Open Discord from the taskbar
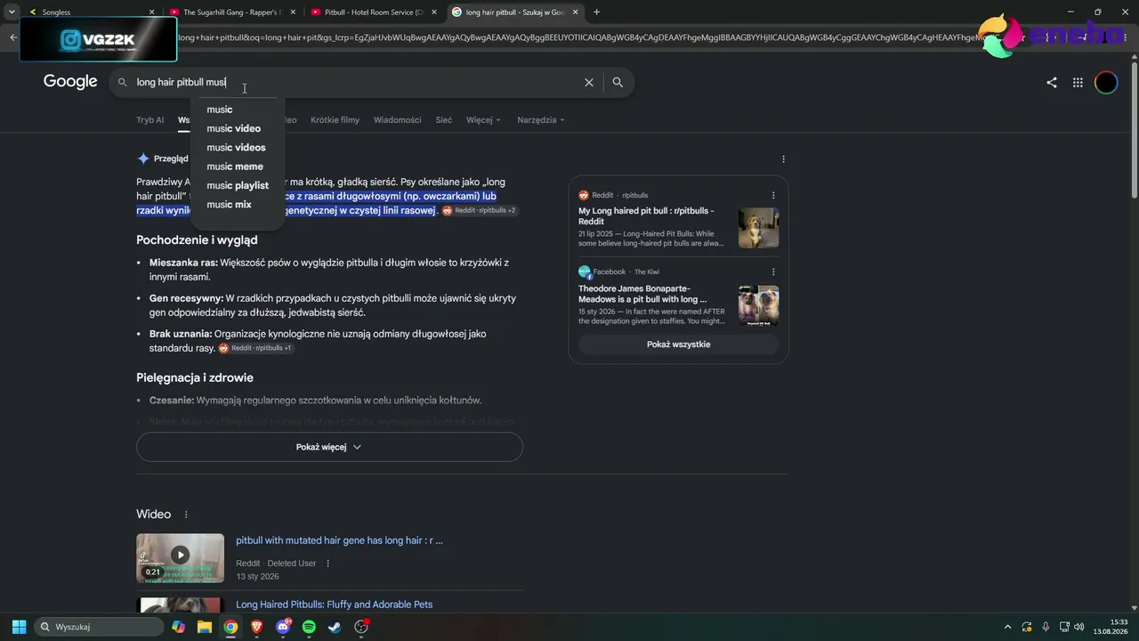1139x641 pixels. coord(284,627)
